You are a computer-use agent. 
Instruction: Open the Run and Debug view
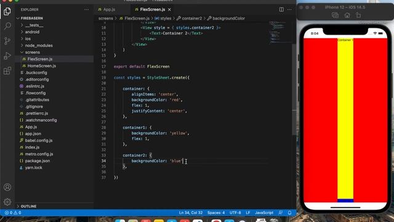pos(7,55)
